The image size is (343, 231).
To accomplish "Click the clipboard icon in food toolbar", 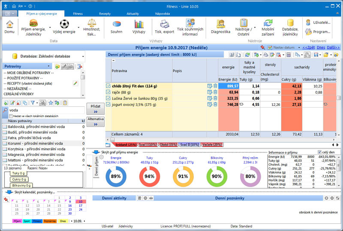I will pyautogui.click(x=65, y=102).
